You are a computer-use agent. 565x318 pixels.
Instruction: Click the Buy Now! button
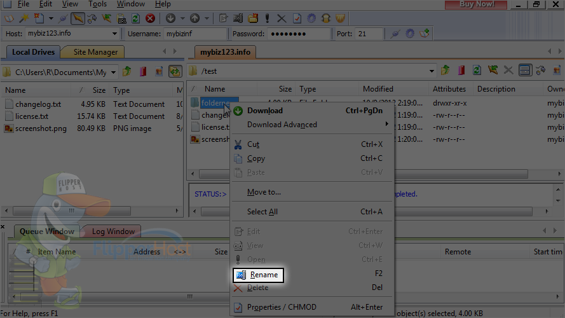(x=476, y=4)
